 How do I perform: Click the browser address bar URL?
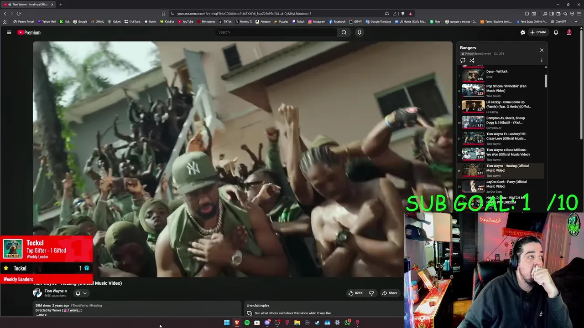point(244,14)
